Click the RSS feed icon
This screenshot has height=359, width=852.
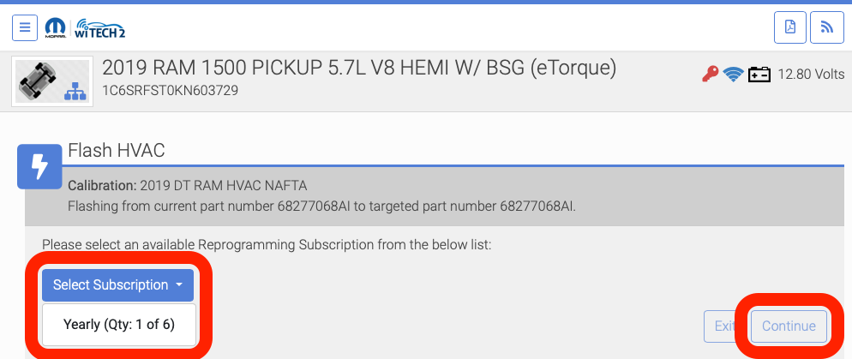pos(826,27)
